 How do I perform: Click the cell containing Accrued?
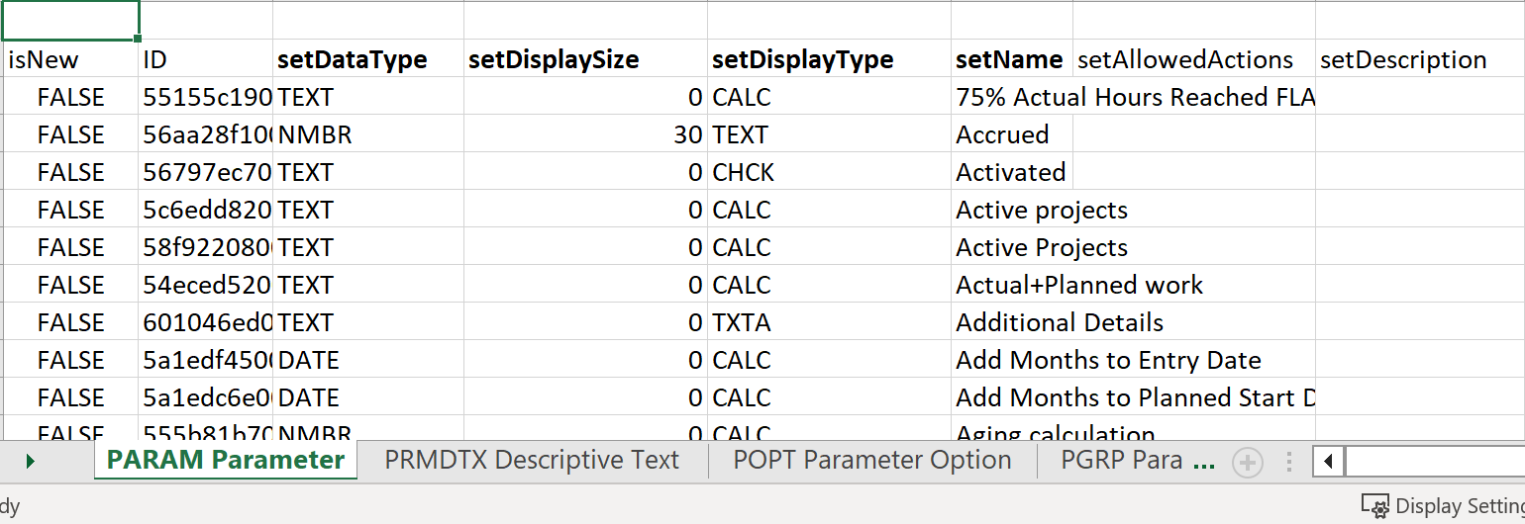(x=1002, y=135)
